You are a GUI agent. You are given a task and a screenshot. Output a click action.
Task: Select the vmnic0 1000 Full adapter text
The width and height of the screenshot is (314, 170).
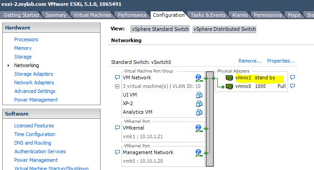[261, 86]
